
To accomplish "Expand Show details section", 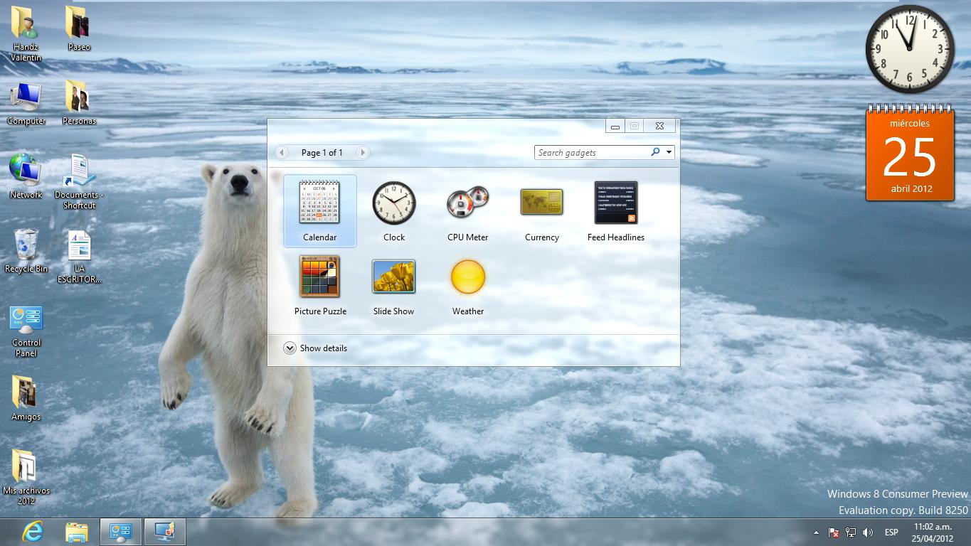I will tap(290, 348).
